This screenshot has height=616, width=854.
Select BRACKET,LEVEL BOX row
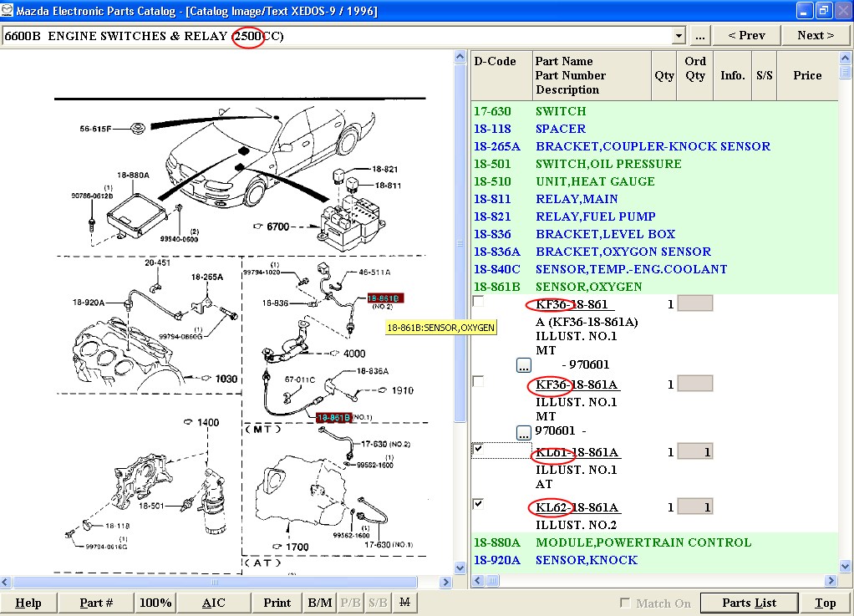point(654,234)
